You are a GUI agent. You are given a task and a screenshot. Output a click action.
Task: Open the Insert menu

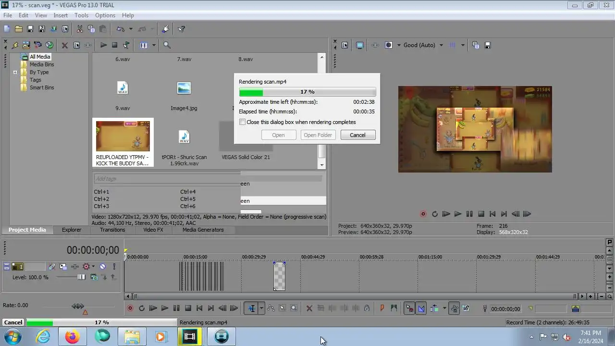pyautogui.click(x=61, y=15)
